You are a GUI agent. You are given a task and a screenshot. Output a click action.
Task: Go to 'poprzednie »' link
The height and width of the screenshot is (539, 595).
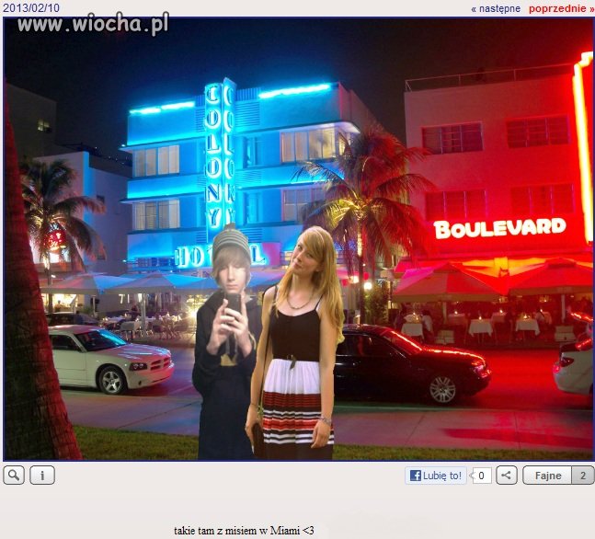pos(561,8)
